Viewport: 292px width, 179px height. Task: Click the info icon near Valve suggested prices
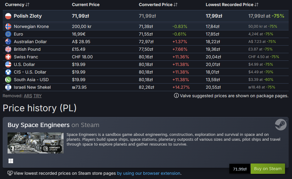176,96
